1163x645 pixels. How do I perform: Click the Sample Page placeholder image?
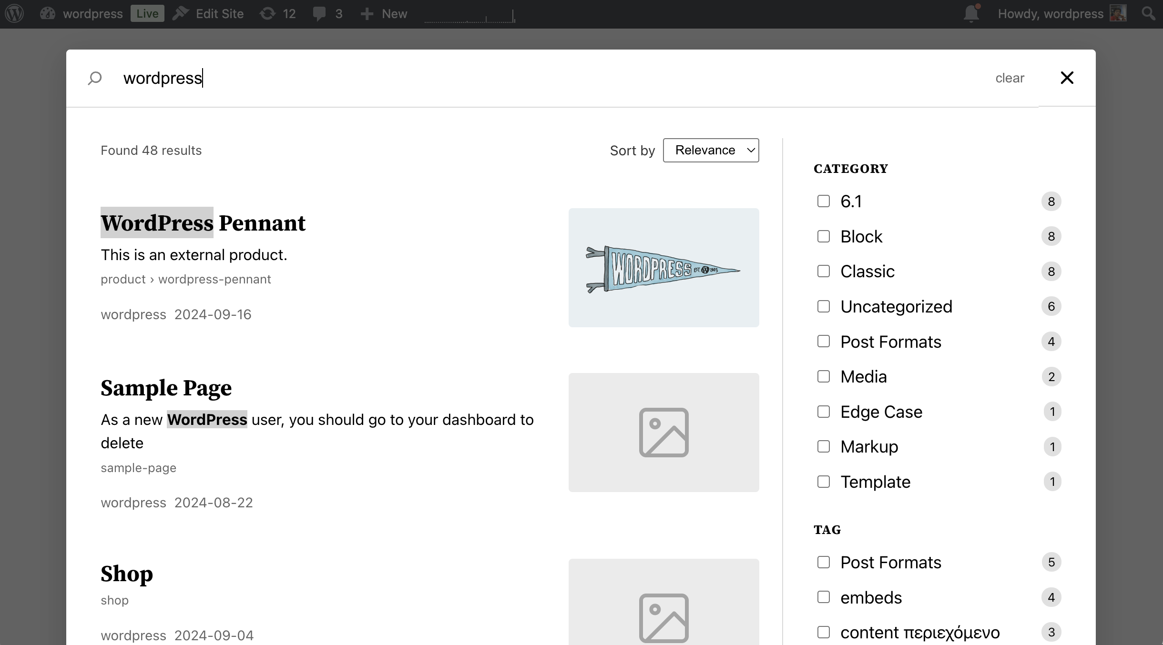(663, 433)
